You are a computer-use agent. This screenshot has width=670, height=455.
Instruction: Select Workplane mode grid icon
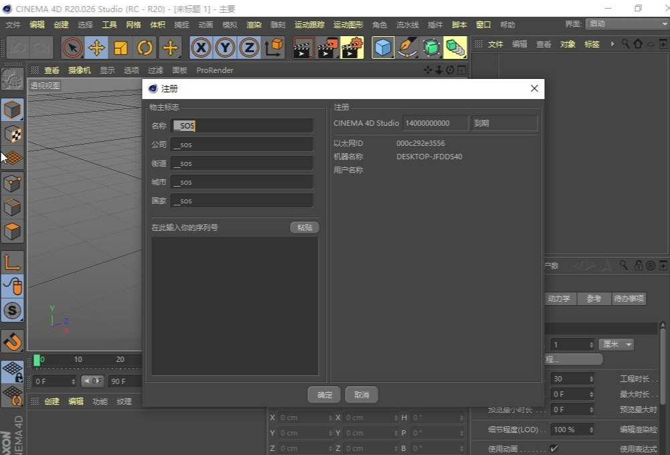point(13,158)
